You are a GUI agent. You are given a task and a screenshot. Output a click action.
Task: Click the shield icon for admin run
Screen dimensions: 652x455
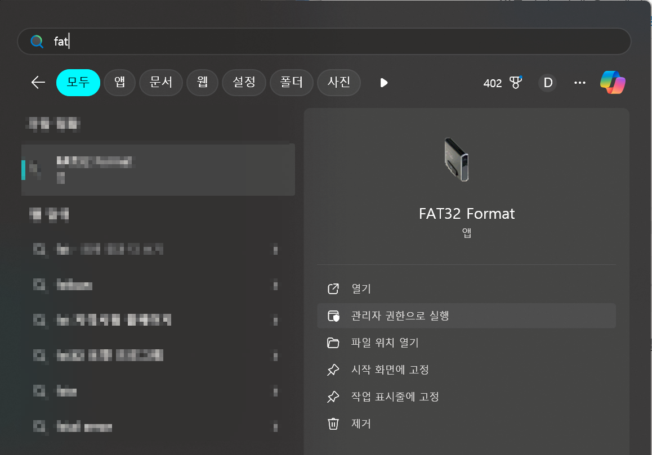[x=333, y=316]
